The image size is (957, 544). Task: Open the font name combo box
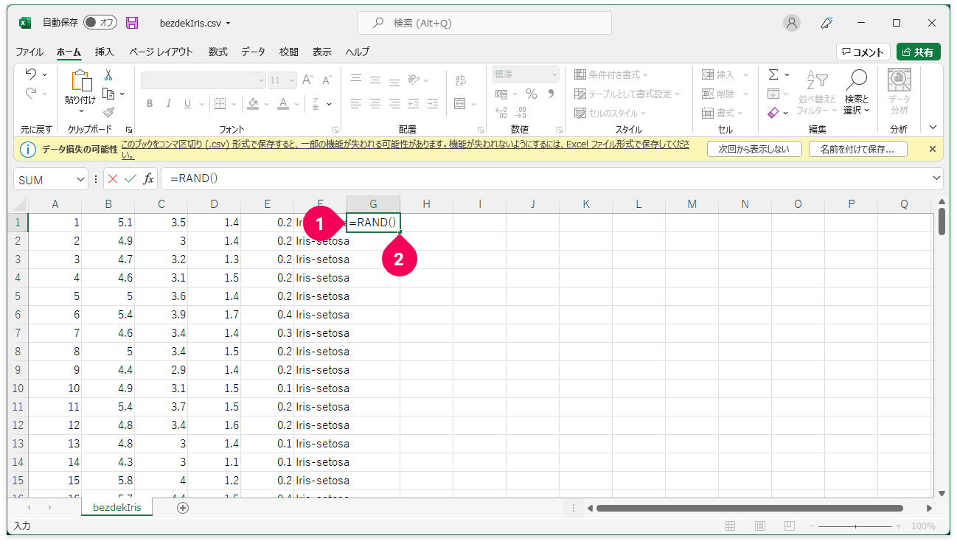[x=203, y=80]
